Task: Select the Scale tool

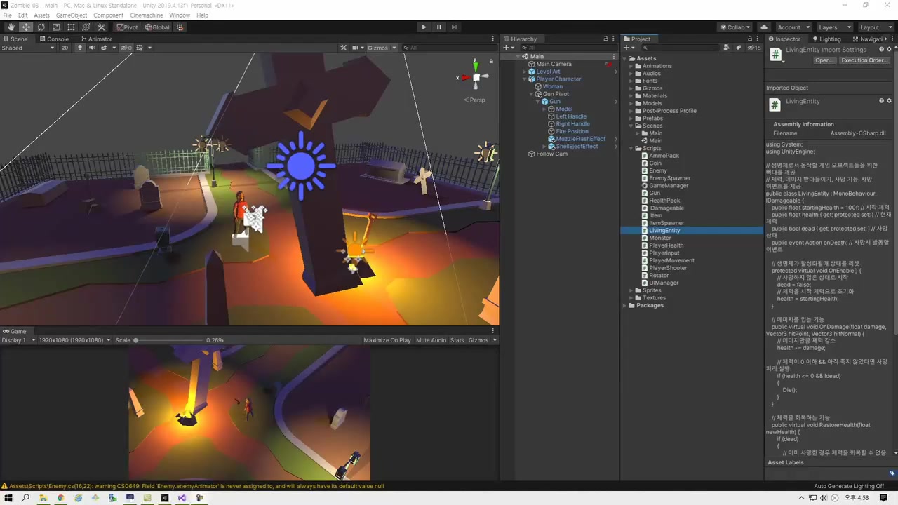Action: (56, 27)
